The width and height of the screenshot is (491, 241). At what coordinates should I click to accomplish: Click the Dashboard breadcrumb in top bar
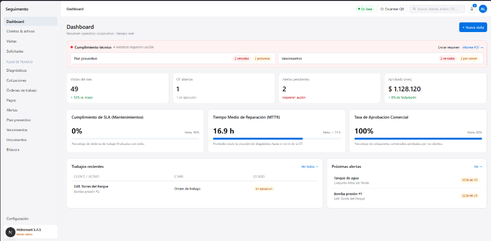tap(75, 9)
